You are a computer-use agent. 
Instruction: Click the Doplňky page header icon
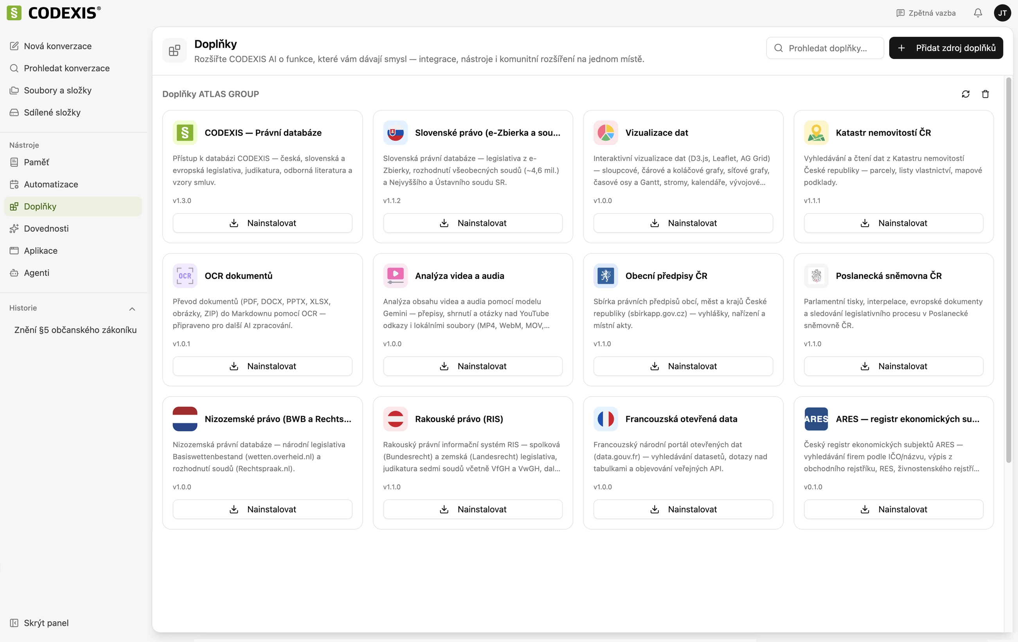[174, 51]
